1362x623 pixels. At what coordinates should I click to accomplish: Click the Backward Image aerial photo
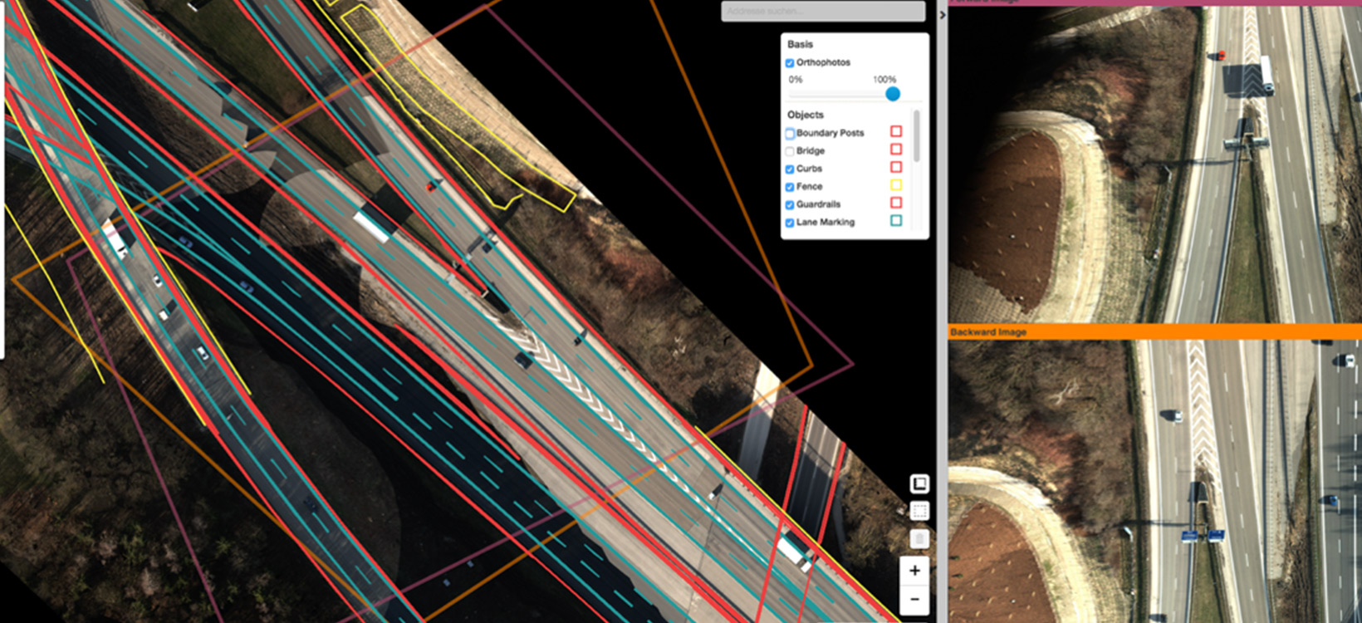click(1154, 480)
